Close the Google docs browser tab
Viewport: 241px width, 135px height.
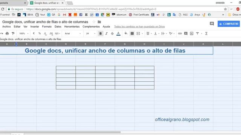pos(63,3)
